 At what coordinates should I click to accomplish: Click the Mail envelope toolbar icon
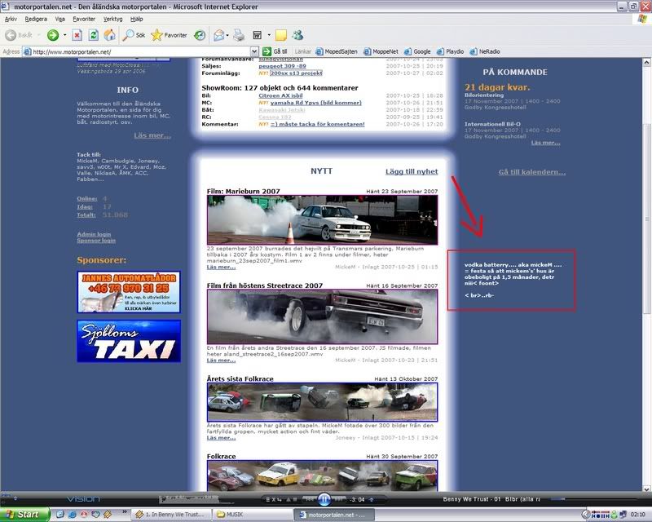pos(218,35)
